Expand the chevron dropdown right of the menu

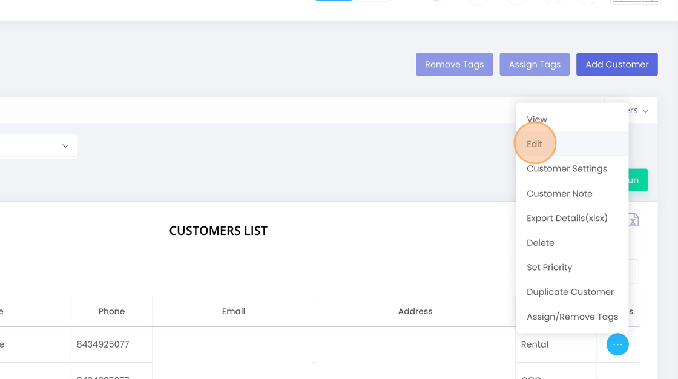(x=645, y=111)
